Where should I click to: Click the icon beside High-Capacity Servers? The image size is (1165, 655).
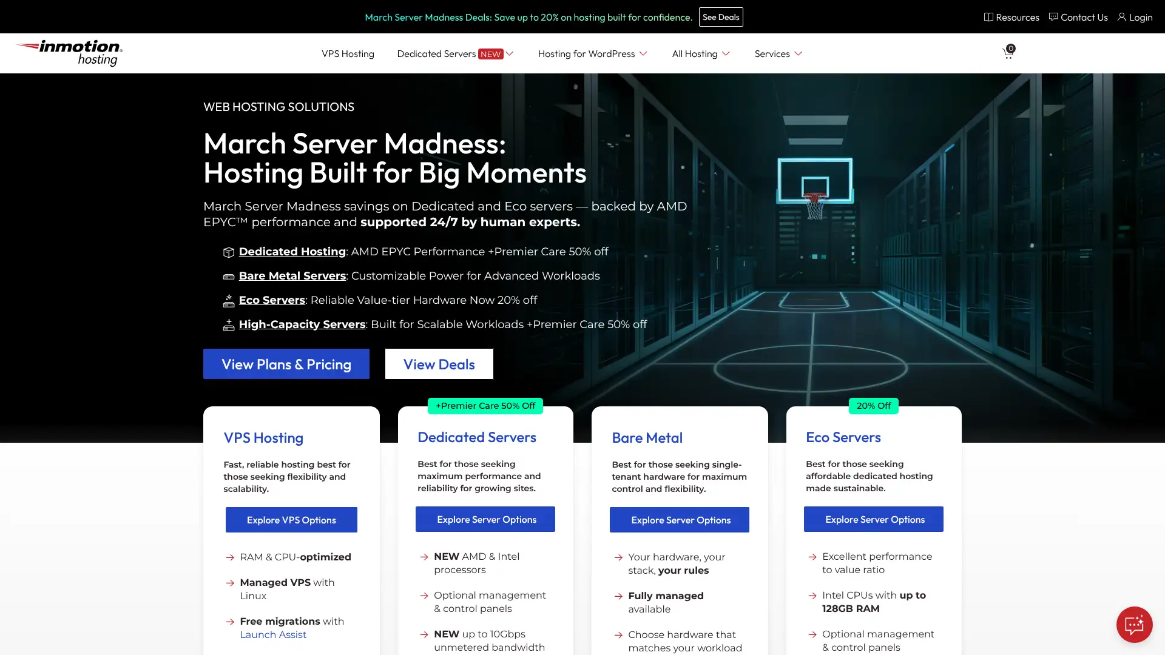tap(229, 324)
